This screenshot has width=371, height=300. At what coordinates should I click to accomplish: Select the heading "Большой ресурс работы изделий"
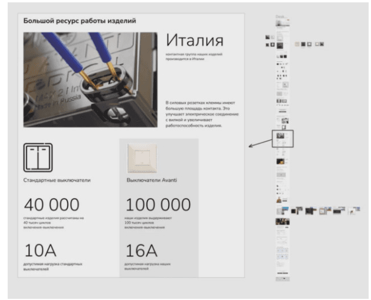tap(80, 21)
